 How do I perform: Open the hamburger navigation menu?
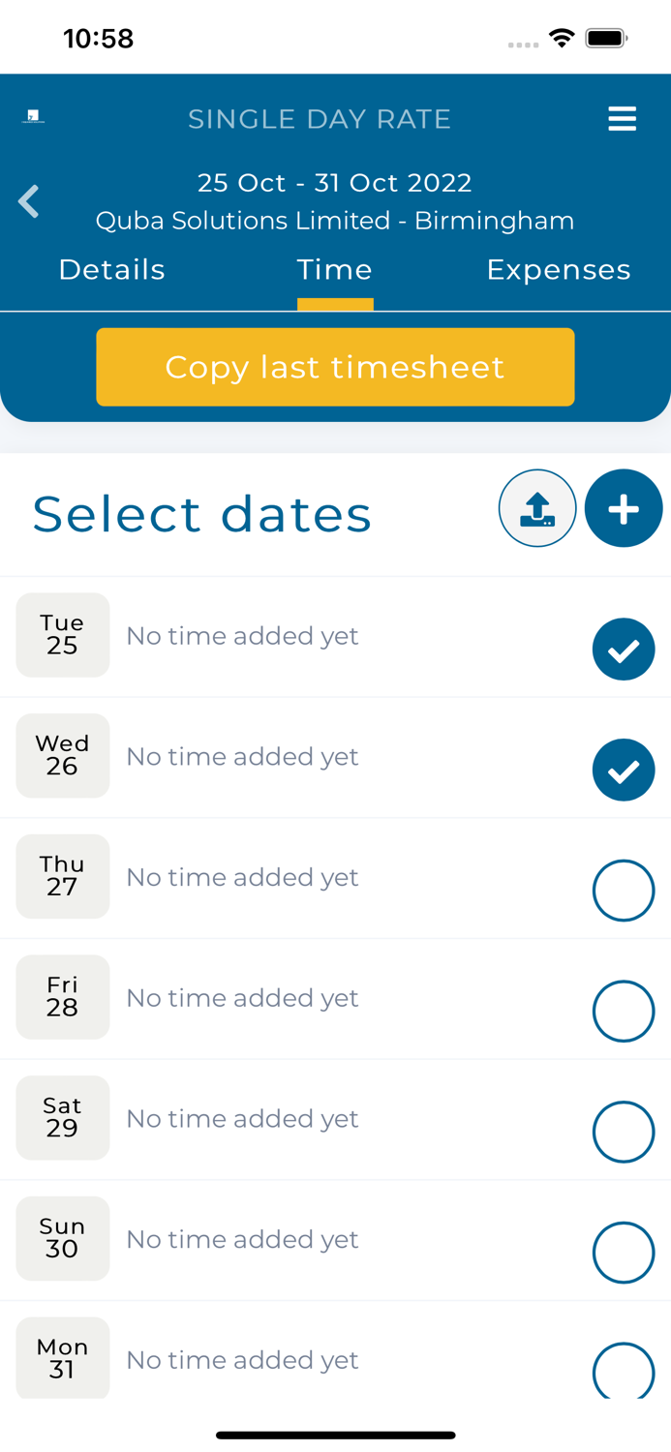tap(622, 118)
